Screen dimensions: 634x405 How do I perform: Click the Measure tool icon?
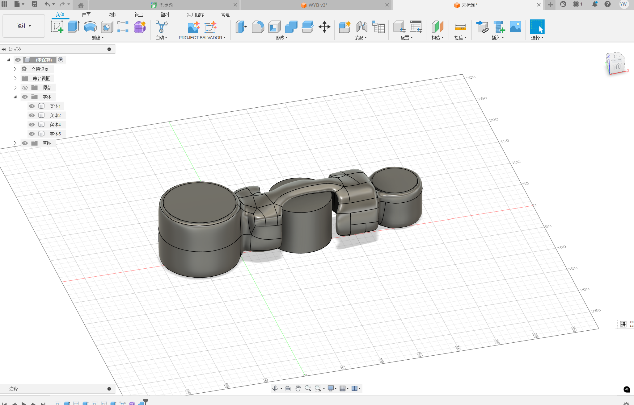click(x=460, y=27)
